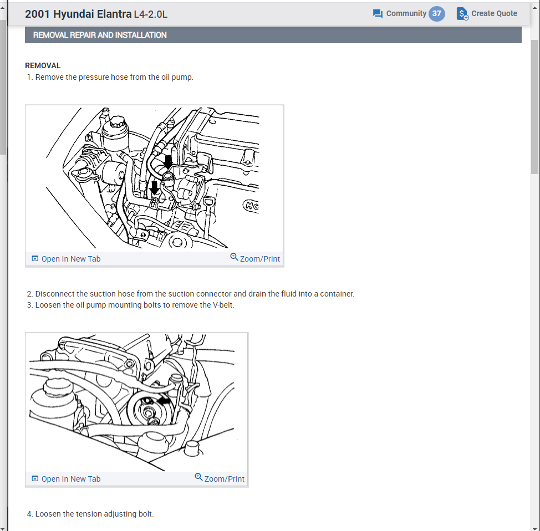Click the REMOVAL section heading

point(43,65)
